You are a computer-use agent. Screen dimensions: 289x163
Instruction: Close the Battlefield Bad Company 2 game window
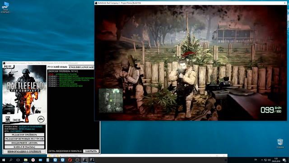click(x=285, y=3)
